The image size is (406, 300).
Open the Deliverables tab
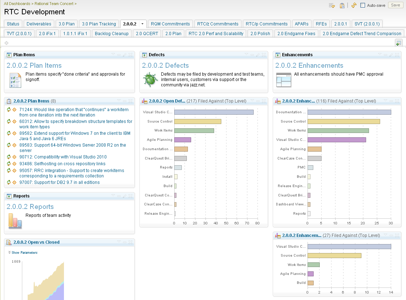[39, 24]
